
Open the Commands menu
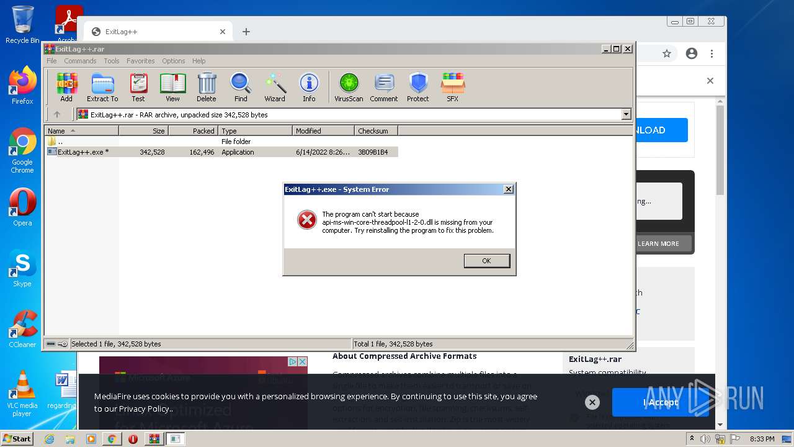[x=80, y=61]
